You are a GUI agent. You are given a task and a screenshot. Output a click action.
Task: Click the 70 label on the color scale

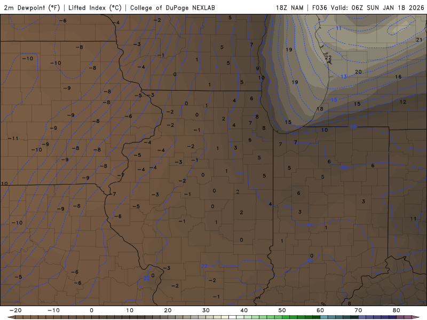tap(358, 310)
